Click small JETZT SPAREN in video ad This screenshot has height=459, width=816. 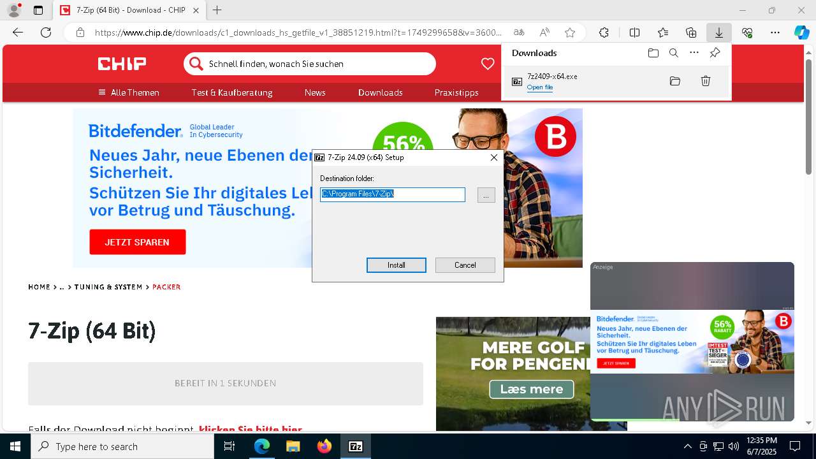[x=616, y=363]
